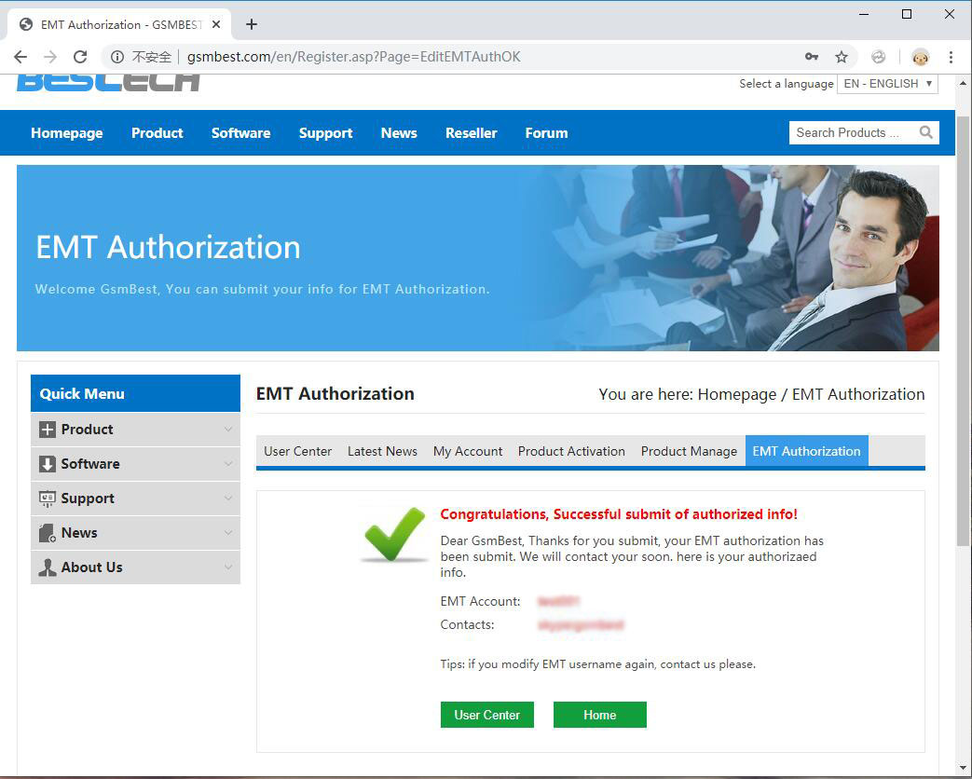Click the BESTECH logo
The width and height of the screenshot is (972, 779).
108,82
